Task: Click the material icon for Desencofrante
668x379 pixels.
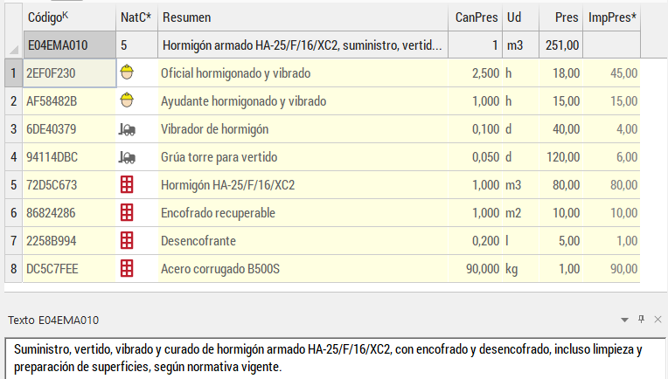Action: coord(126,241)
